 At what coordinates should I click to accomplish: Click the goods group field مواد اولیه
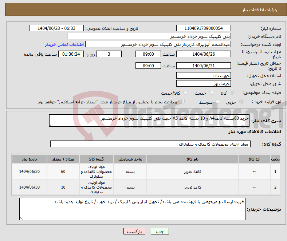point(150,144)
